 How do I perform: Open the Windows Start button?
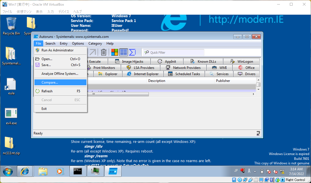[x=8, y=171]
